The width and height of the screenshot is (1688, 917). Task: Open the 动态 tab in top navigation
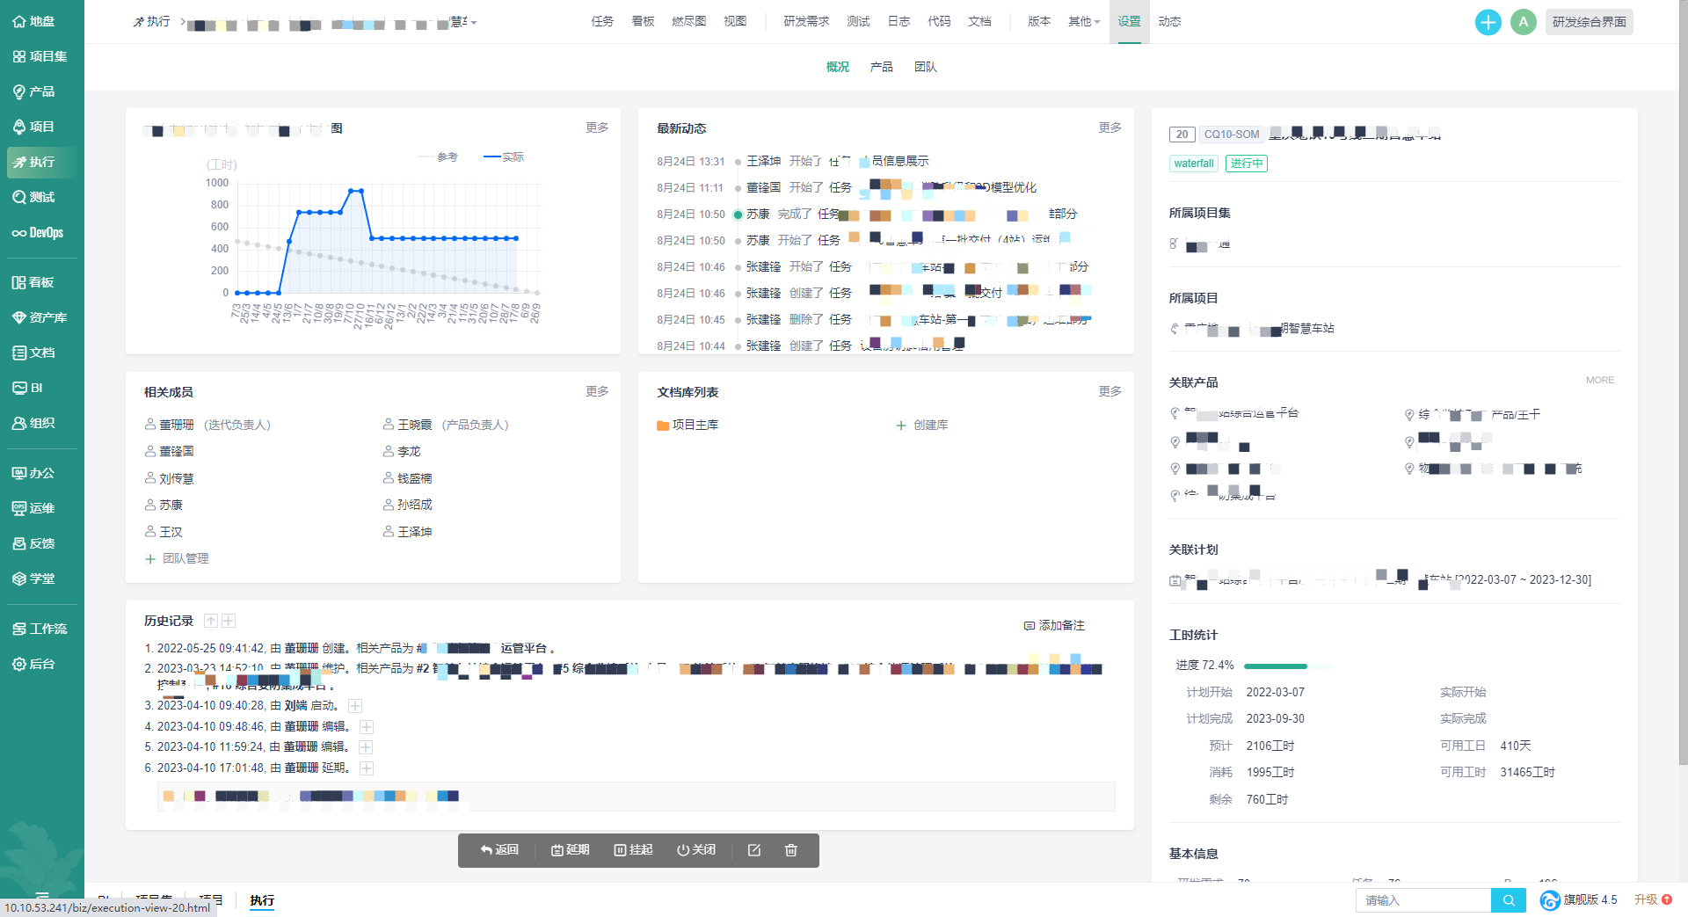pyautogui.click(x=1169, y=21)
